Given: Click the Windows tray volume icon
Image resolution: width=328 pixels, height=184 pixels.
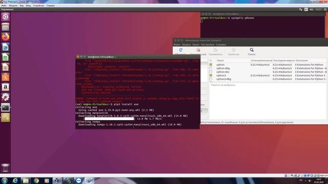Looking at the screenshot, I should click(310, 180).
